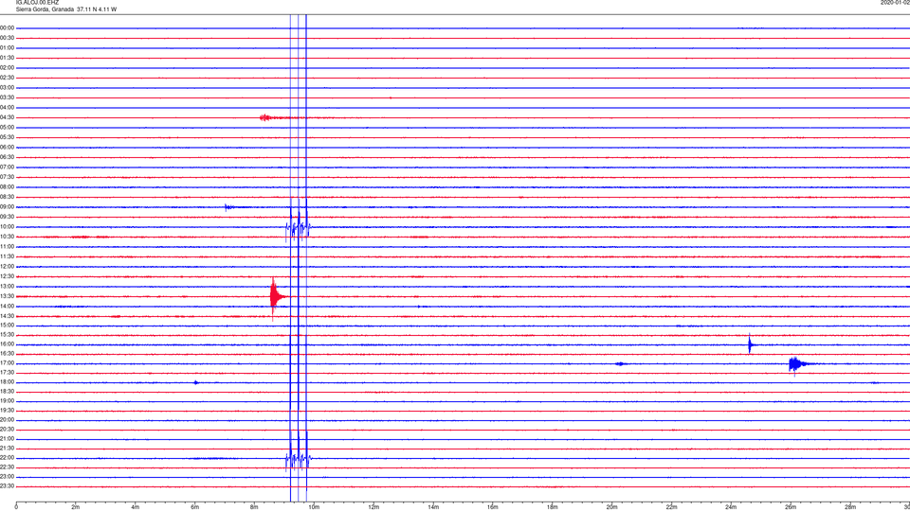Click the red seismic event on the 04:30 trace
This screenshot has width=910, height=511.
(265, 117)
